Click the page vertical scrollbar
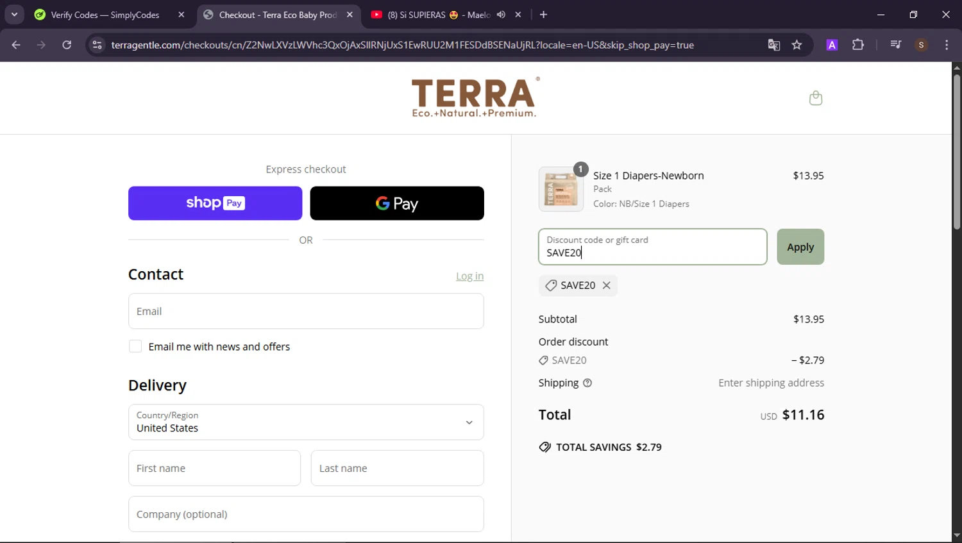Image resolution: width=962 pixels, height=543 pixels. 957,152
